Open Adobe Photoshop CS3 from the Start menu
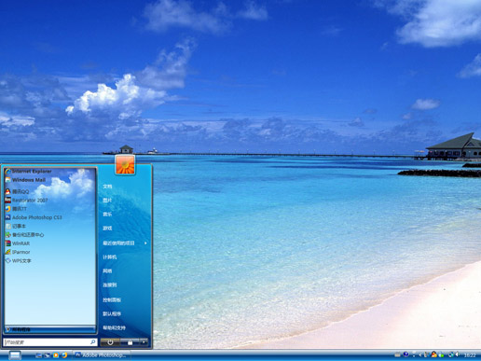This screenshot has width=481, height=361. pyautogui.click(x=34, y=217)
